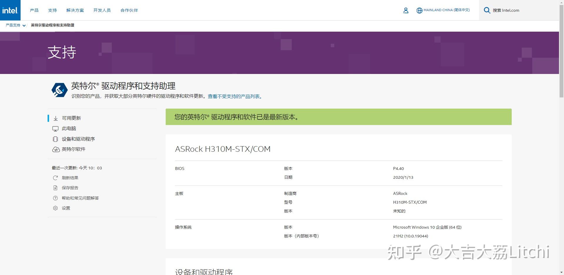Screen dimensions: 564x275
Task: Click the globe region icon
Action: click(x=419, y=10)
